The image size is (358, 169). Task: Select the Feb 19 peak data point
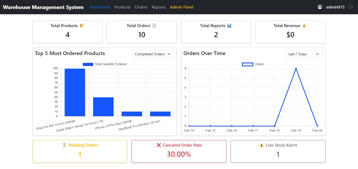[x=296, y=69]
